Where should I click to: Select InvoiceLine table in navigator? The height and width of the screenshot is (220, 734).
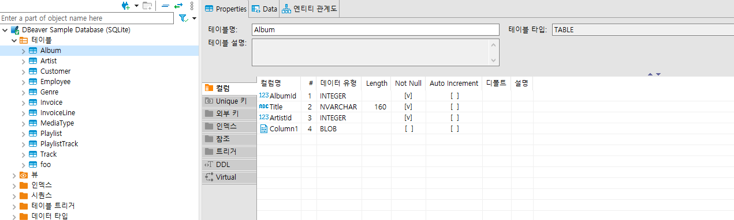pyautogui.click(x=58, y=113)
